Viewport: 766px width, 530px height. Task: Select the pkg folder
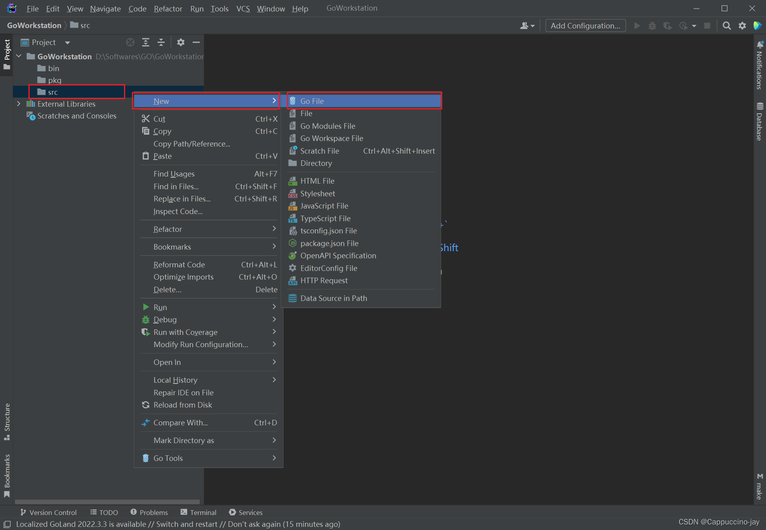[x=49, y=80]
